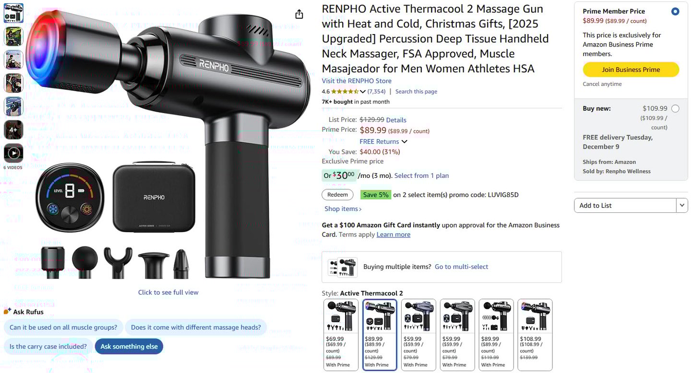Open the 6 videos play thumbnail

(13, 153)
